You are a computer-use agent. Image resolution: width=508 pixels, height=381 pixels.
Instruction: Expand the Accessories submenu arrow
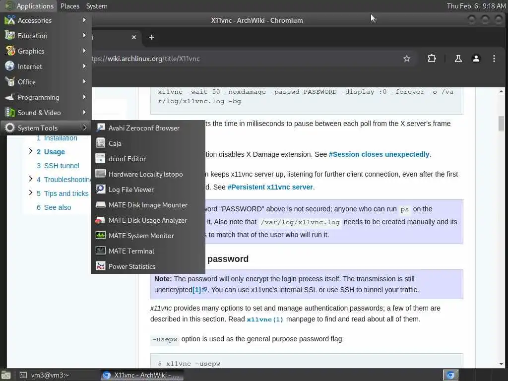84,20
